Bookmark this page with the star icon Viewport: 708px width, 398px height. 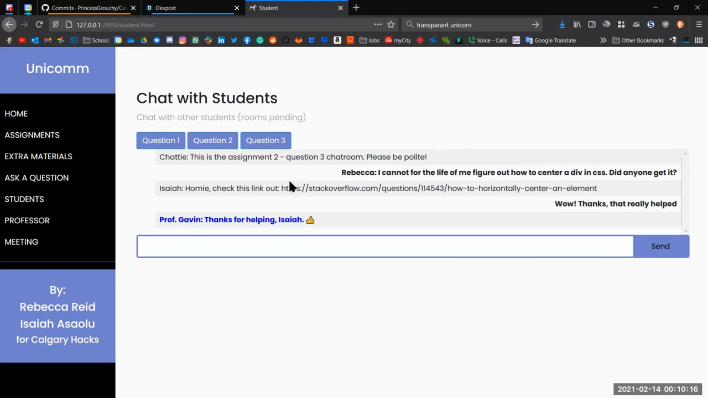(x=391, y=25)
